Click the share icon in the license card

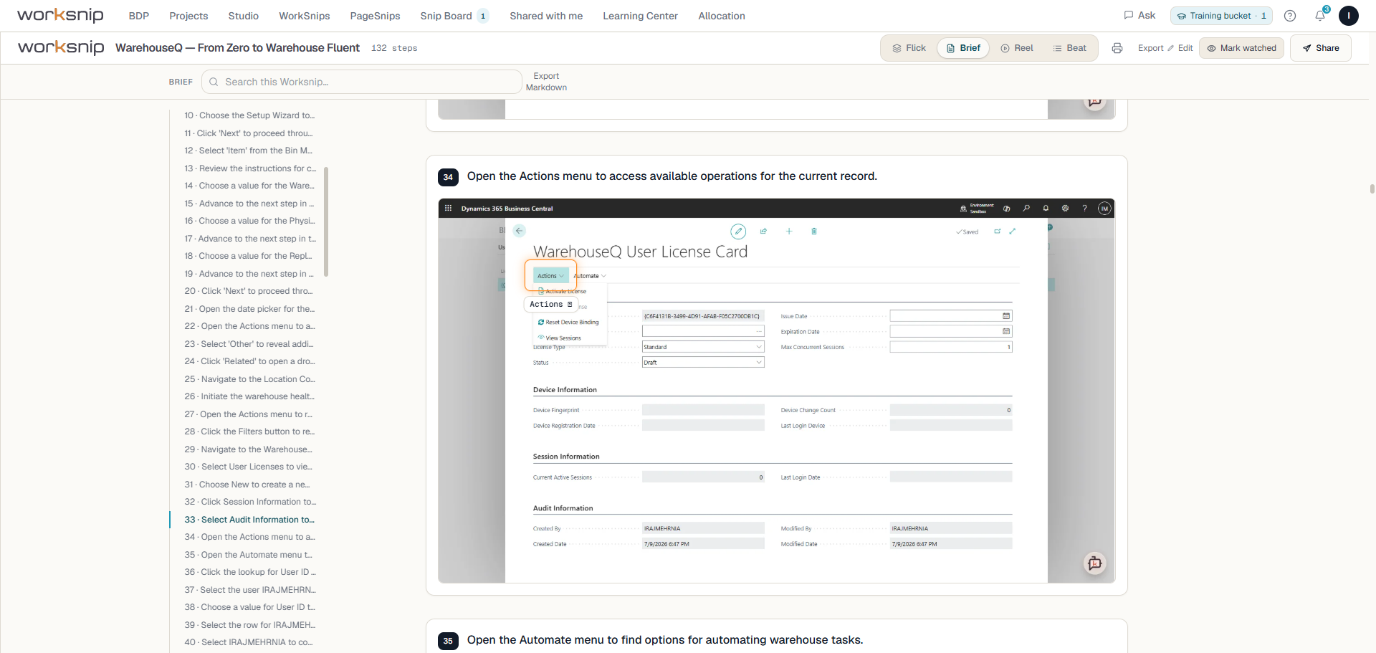(763, 232)
